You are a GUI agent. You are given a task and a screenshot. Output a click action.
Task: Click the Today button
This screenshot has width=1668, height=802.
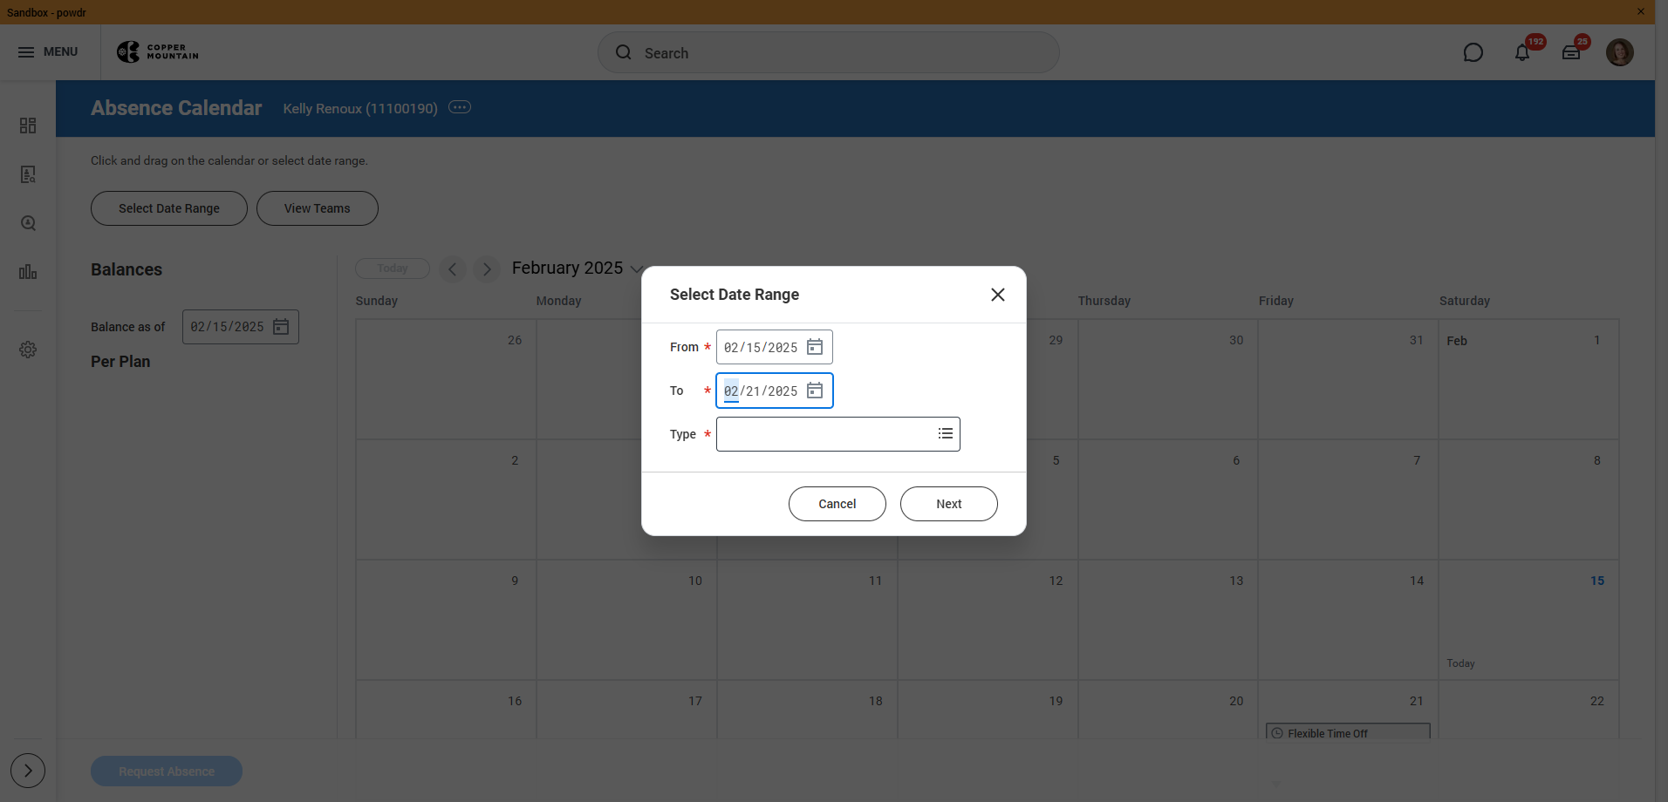pos(393,268)
